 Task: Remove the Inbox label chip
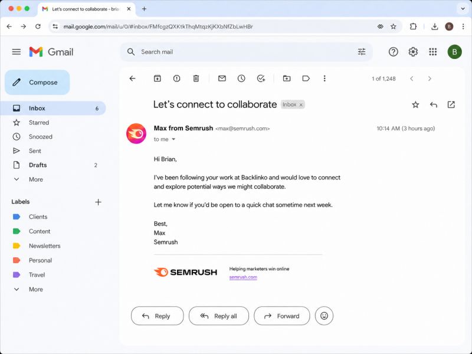click(301, 105)
